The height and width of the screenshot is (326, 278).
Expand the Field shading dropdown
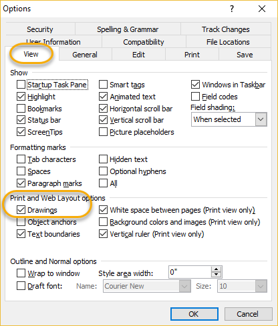point(261,119)
